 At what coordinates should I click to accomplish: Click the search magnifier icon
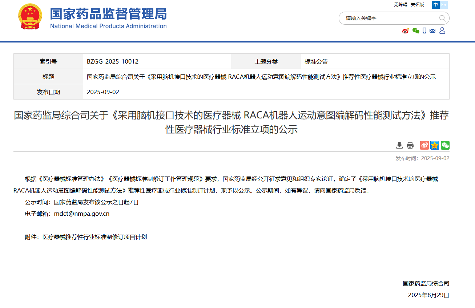(x=442, y=18)
